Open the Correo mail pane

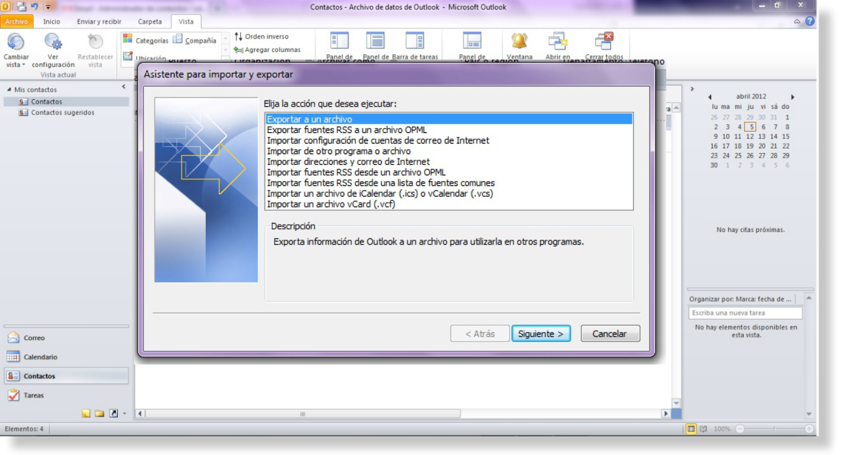34,338
